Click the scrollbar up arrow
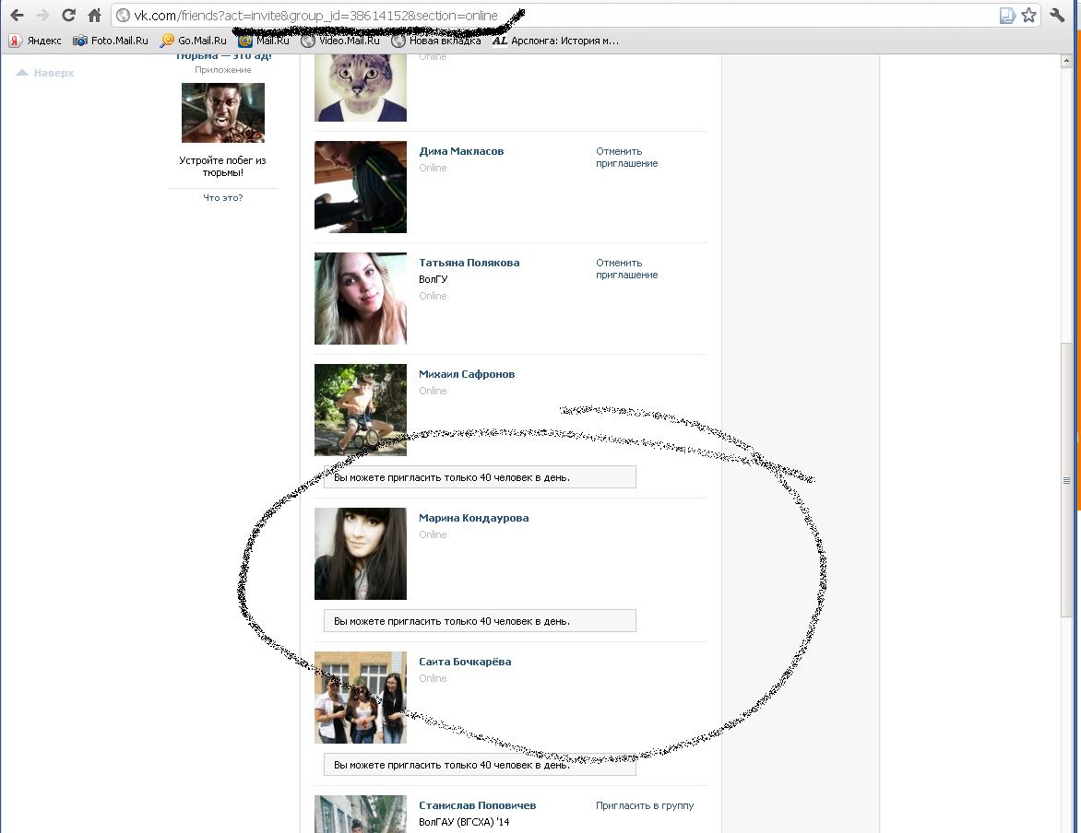1081x833 pixels. click(1066, 62)
